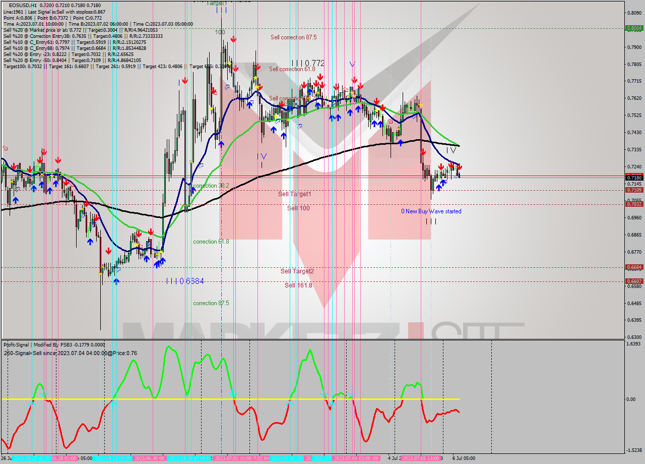Click the '6 Jul 05:00' time axis label
Viewport: 645px width, 464px height.
coord(463,458)
